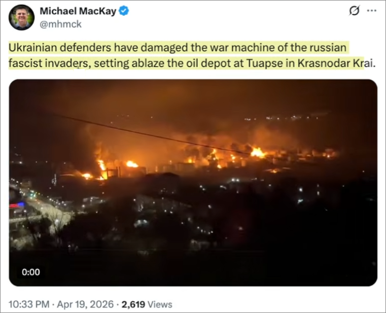Select the word Tuapse in the tweet
The image size is (386, 313).
(x=265, y=63)
